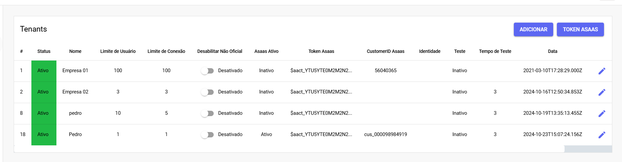The height and width of the screenshot is (162, 622).
Task: Open the TOKEN ASAAS button
Action: point(580,29)
